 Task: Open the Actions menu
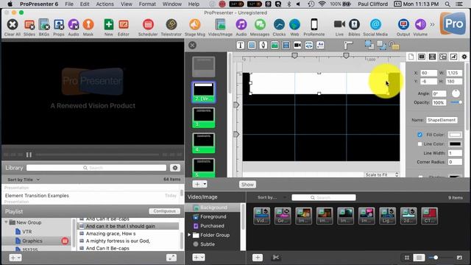105,4
